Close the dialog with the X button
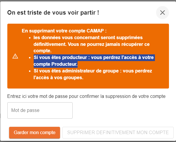 pos(163,13)
